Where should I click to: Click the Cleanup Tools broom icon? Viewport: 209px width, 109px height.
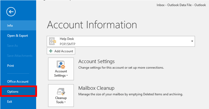point(61,91)
